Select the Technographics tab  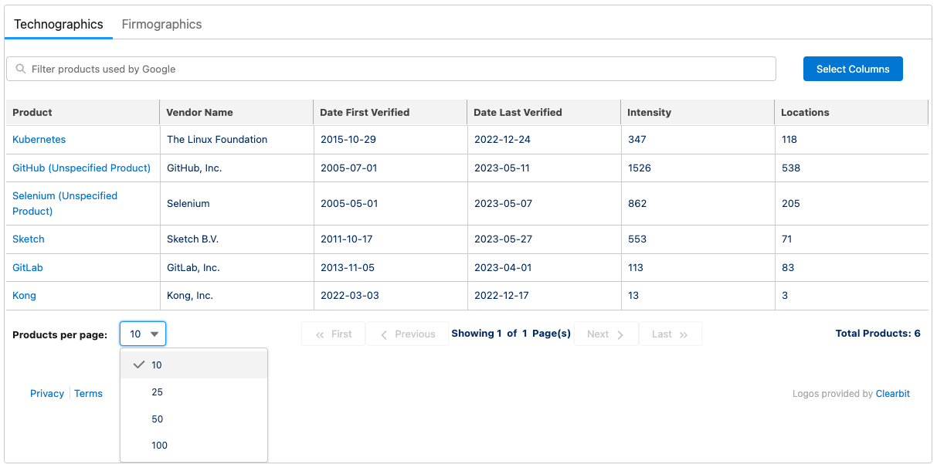tap(58, 24)
